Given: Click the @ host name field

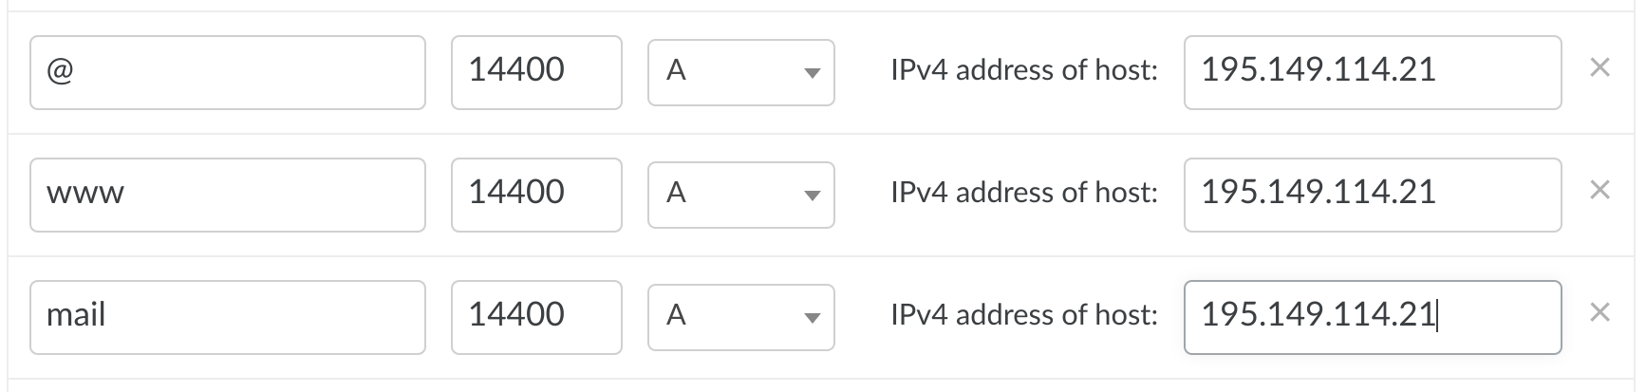Looking at the screenshot, I should pyautogui.click(x=227, y=72).
